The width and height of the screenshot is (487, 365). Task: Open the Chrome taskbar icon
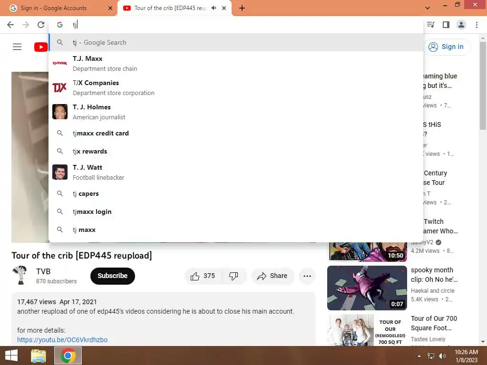[68, 355]
